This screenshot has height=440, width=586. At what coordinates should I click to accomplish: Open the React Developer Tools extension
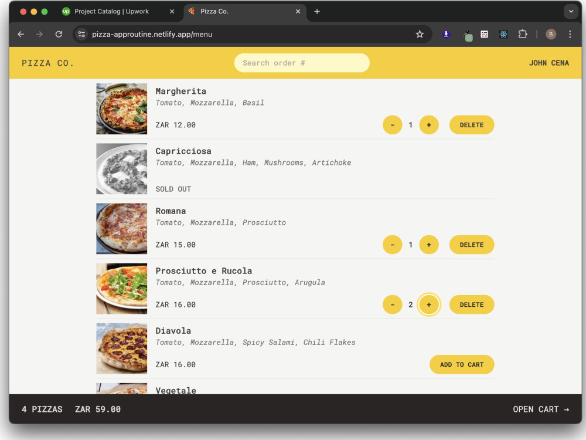click(503, 35)
